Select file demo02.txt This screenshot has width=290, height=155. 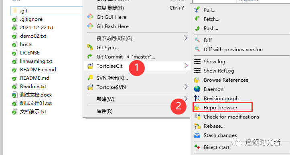(x=33, y=36)
